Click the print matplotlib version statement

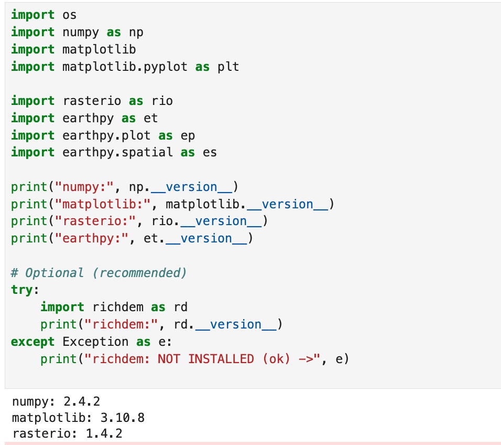(172, 204)
